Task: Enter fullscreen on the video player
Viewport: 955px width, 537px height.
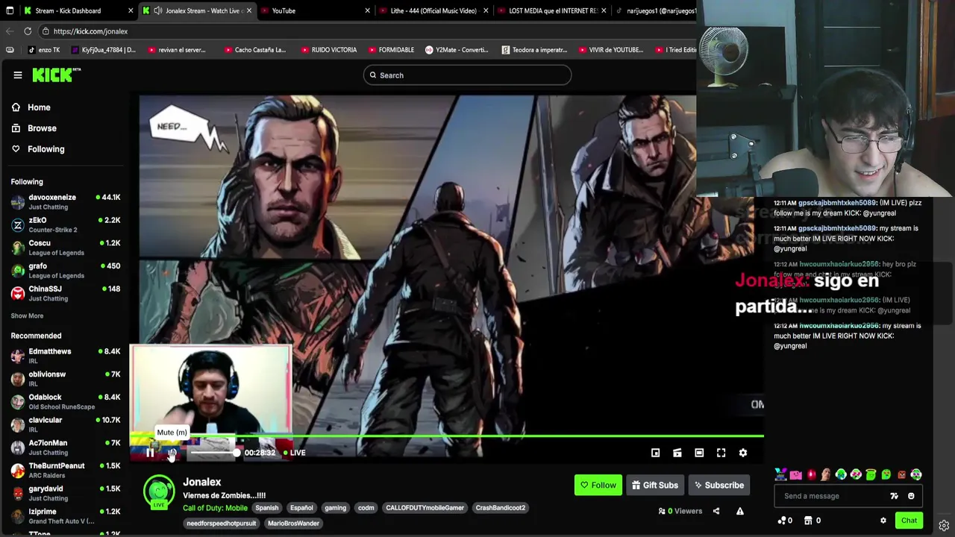Action: coord(721,453)
